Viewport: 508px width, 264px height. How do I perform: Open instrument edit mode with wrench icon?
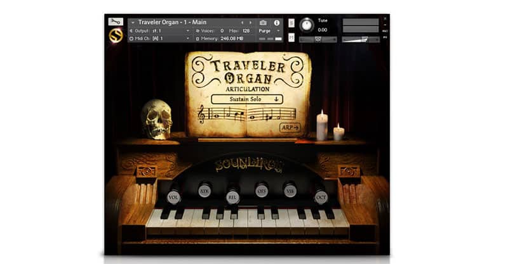pos(116,22)
